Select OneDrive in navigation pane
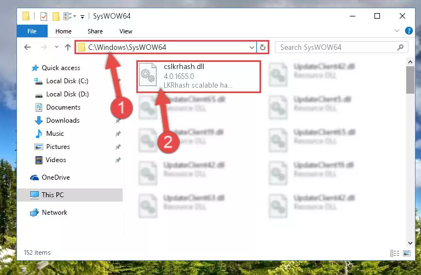The height and width of the screenshot is (275, 421). click(56, 177)
